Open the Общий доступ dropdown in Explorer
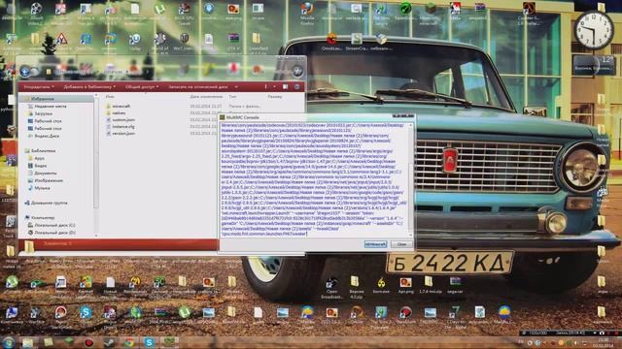The width and height of the screenshot is (622, 349). (142, 86)
